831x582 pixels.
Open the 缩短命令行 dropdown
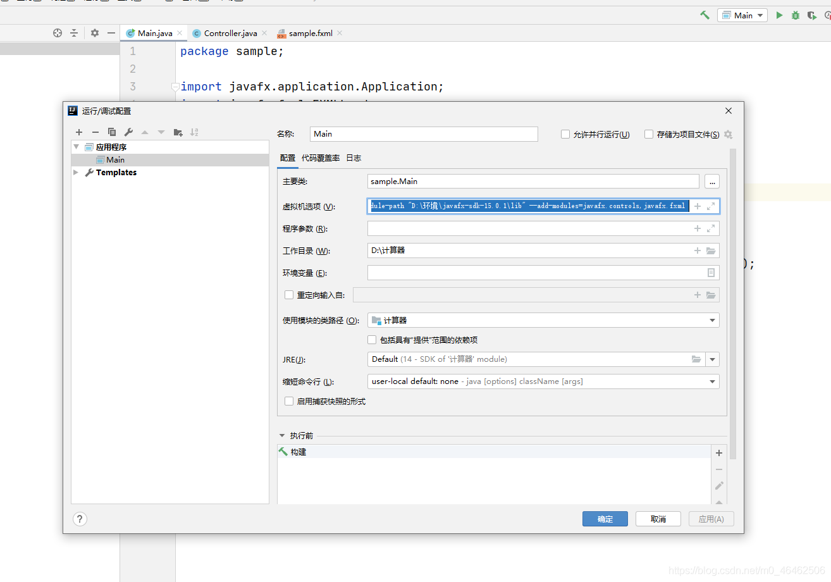713,381
